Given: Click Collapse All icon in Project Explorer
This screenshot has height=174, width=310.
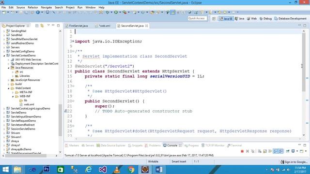Looking at the screenshot, I should point(37,26).
